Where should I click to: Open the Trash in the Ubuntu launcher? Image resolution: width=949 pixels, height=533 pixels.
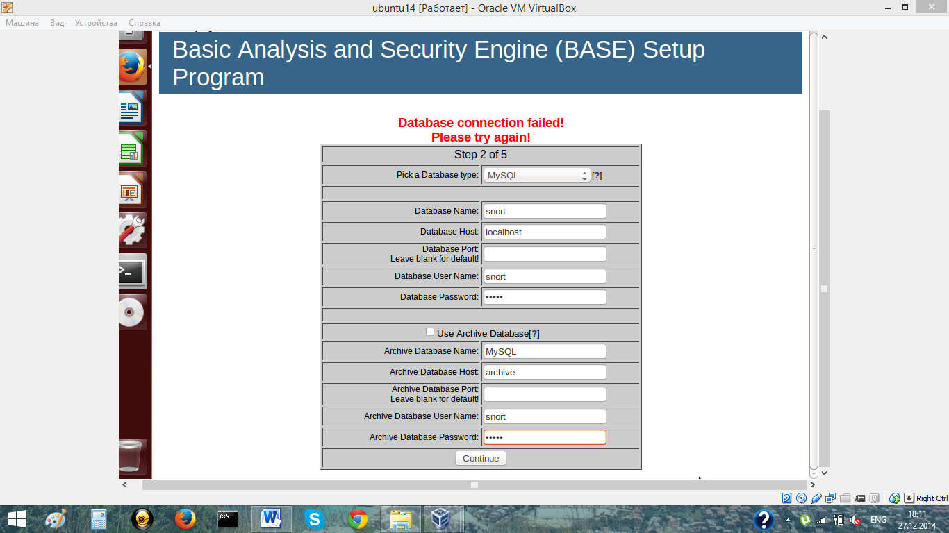pos(132,456)
